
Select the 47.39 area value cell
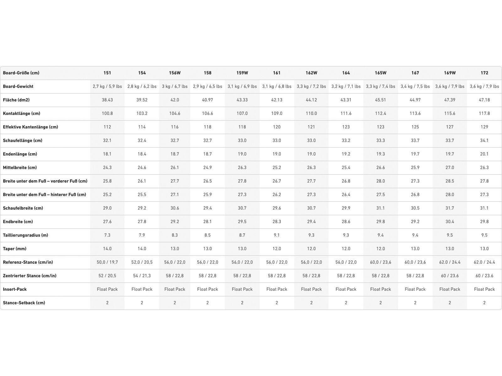tap(450, 100)
